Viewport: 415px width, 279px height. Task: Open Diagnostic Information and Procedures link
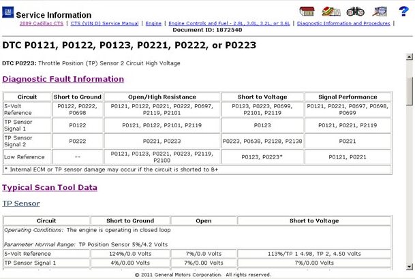click(343, 23)
